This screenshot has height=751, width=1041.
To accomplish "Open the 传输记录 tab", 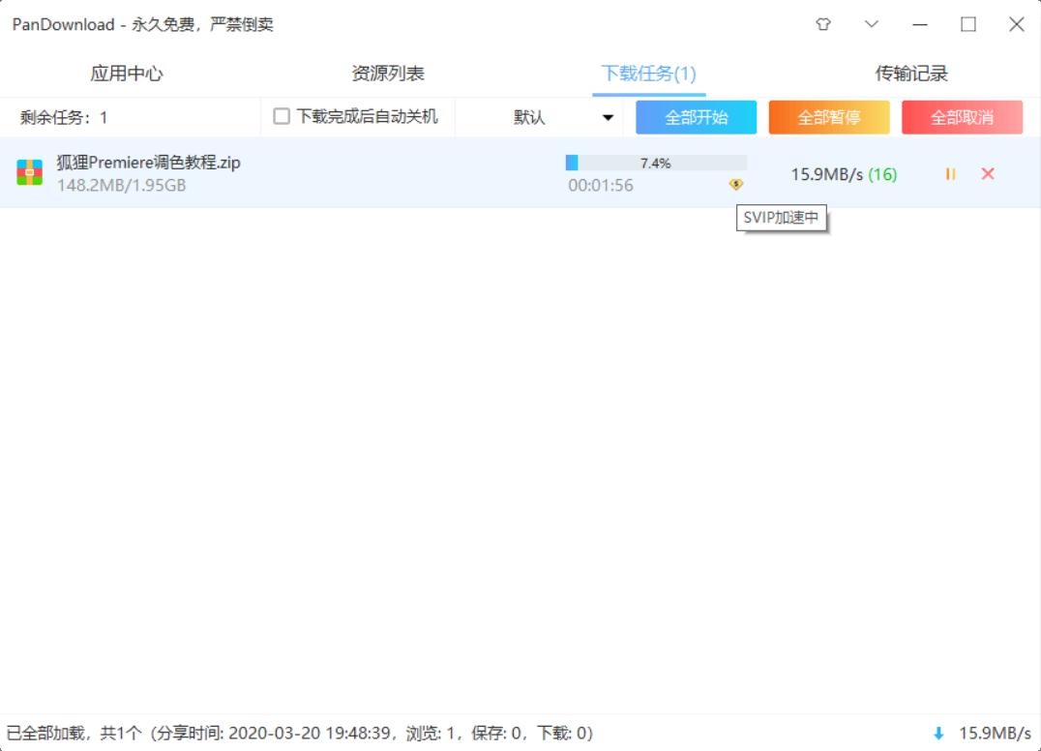I will [911, 73].
